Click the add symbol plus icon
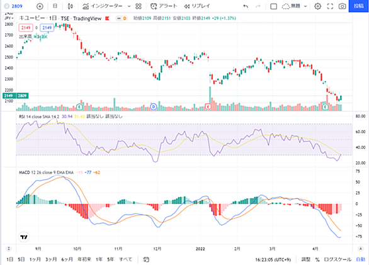 click(40, 6)
